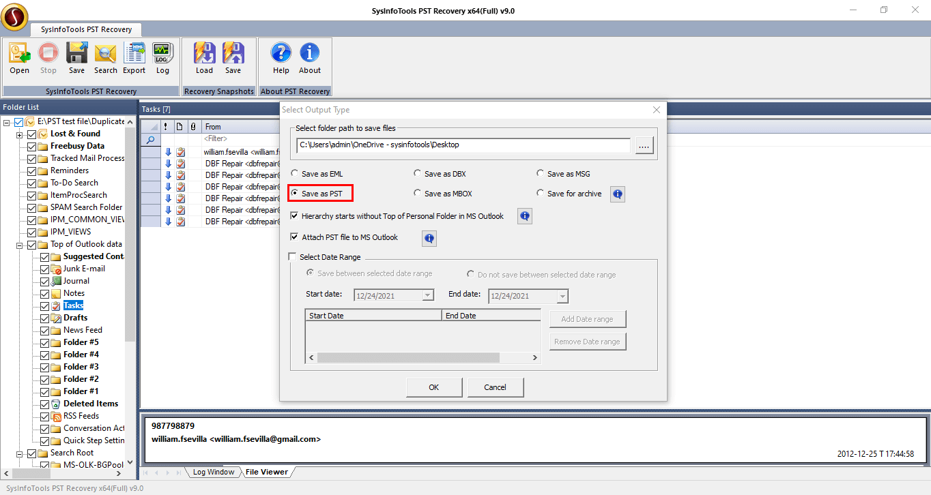
Task: Open the Export tool
Action: pyautogui.click(x=134, y=58)
